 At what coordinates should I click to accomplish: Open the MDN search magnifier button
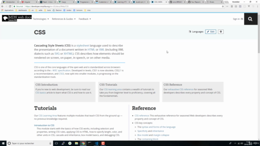[x=250, y=19]
